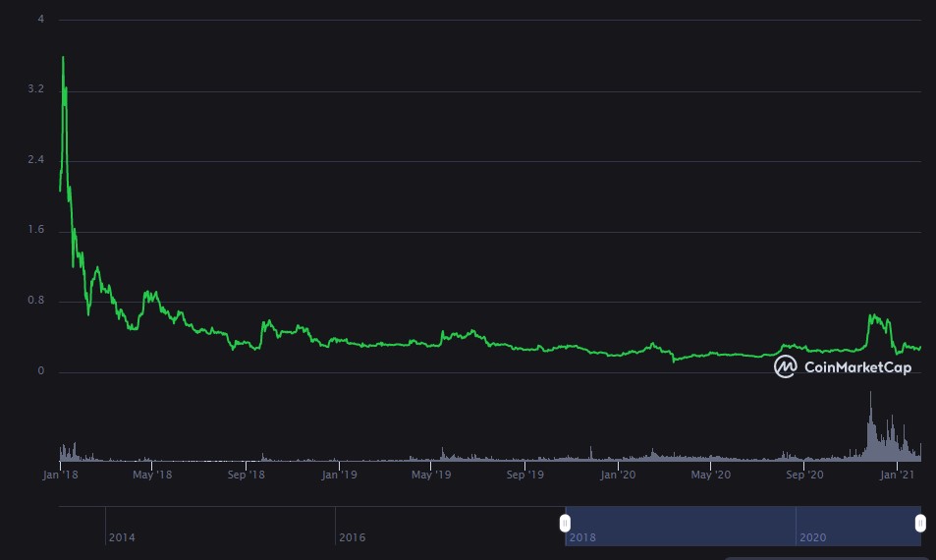936x560 pixels.
Task: Click the May '19 axis label
Action: click(431, 475)
